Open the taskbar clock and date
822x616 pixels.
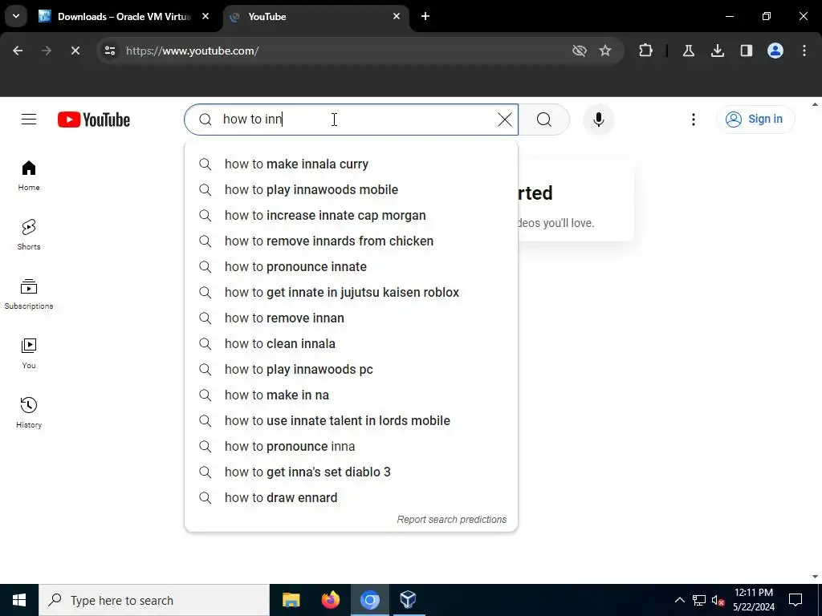pyautogui.click(x=753, y=600)
